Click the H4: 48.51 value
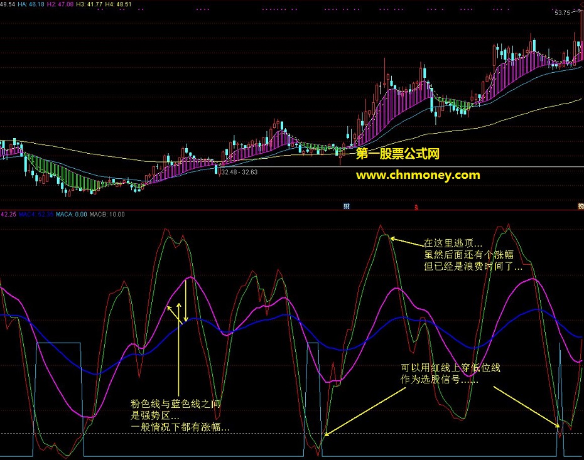The height and width of the screenshot is (460, 584). tap(118, 4)
